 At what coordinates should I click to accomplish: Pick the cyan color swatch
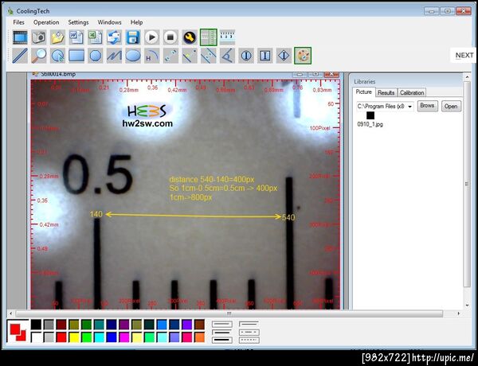99,337
